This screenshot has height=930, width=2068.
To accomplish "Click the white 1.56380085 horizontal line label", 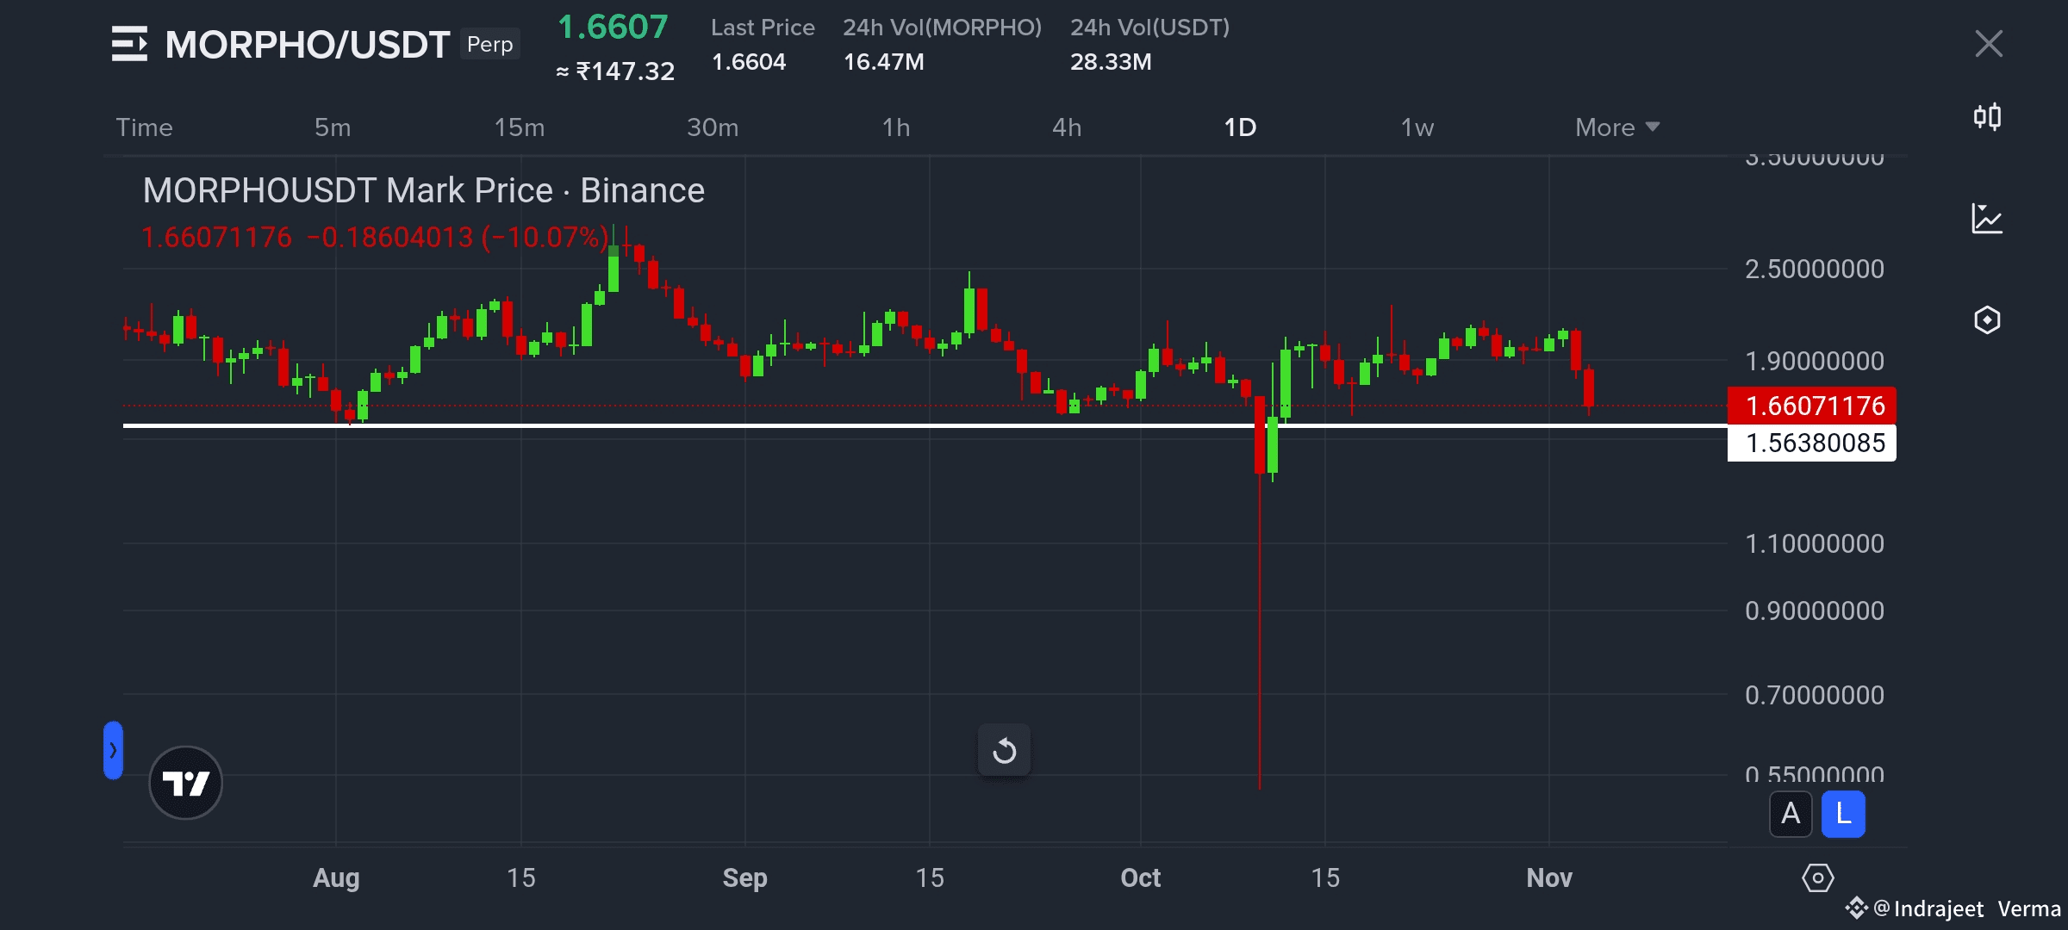I will (1811, 443).
